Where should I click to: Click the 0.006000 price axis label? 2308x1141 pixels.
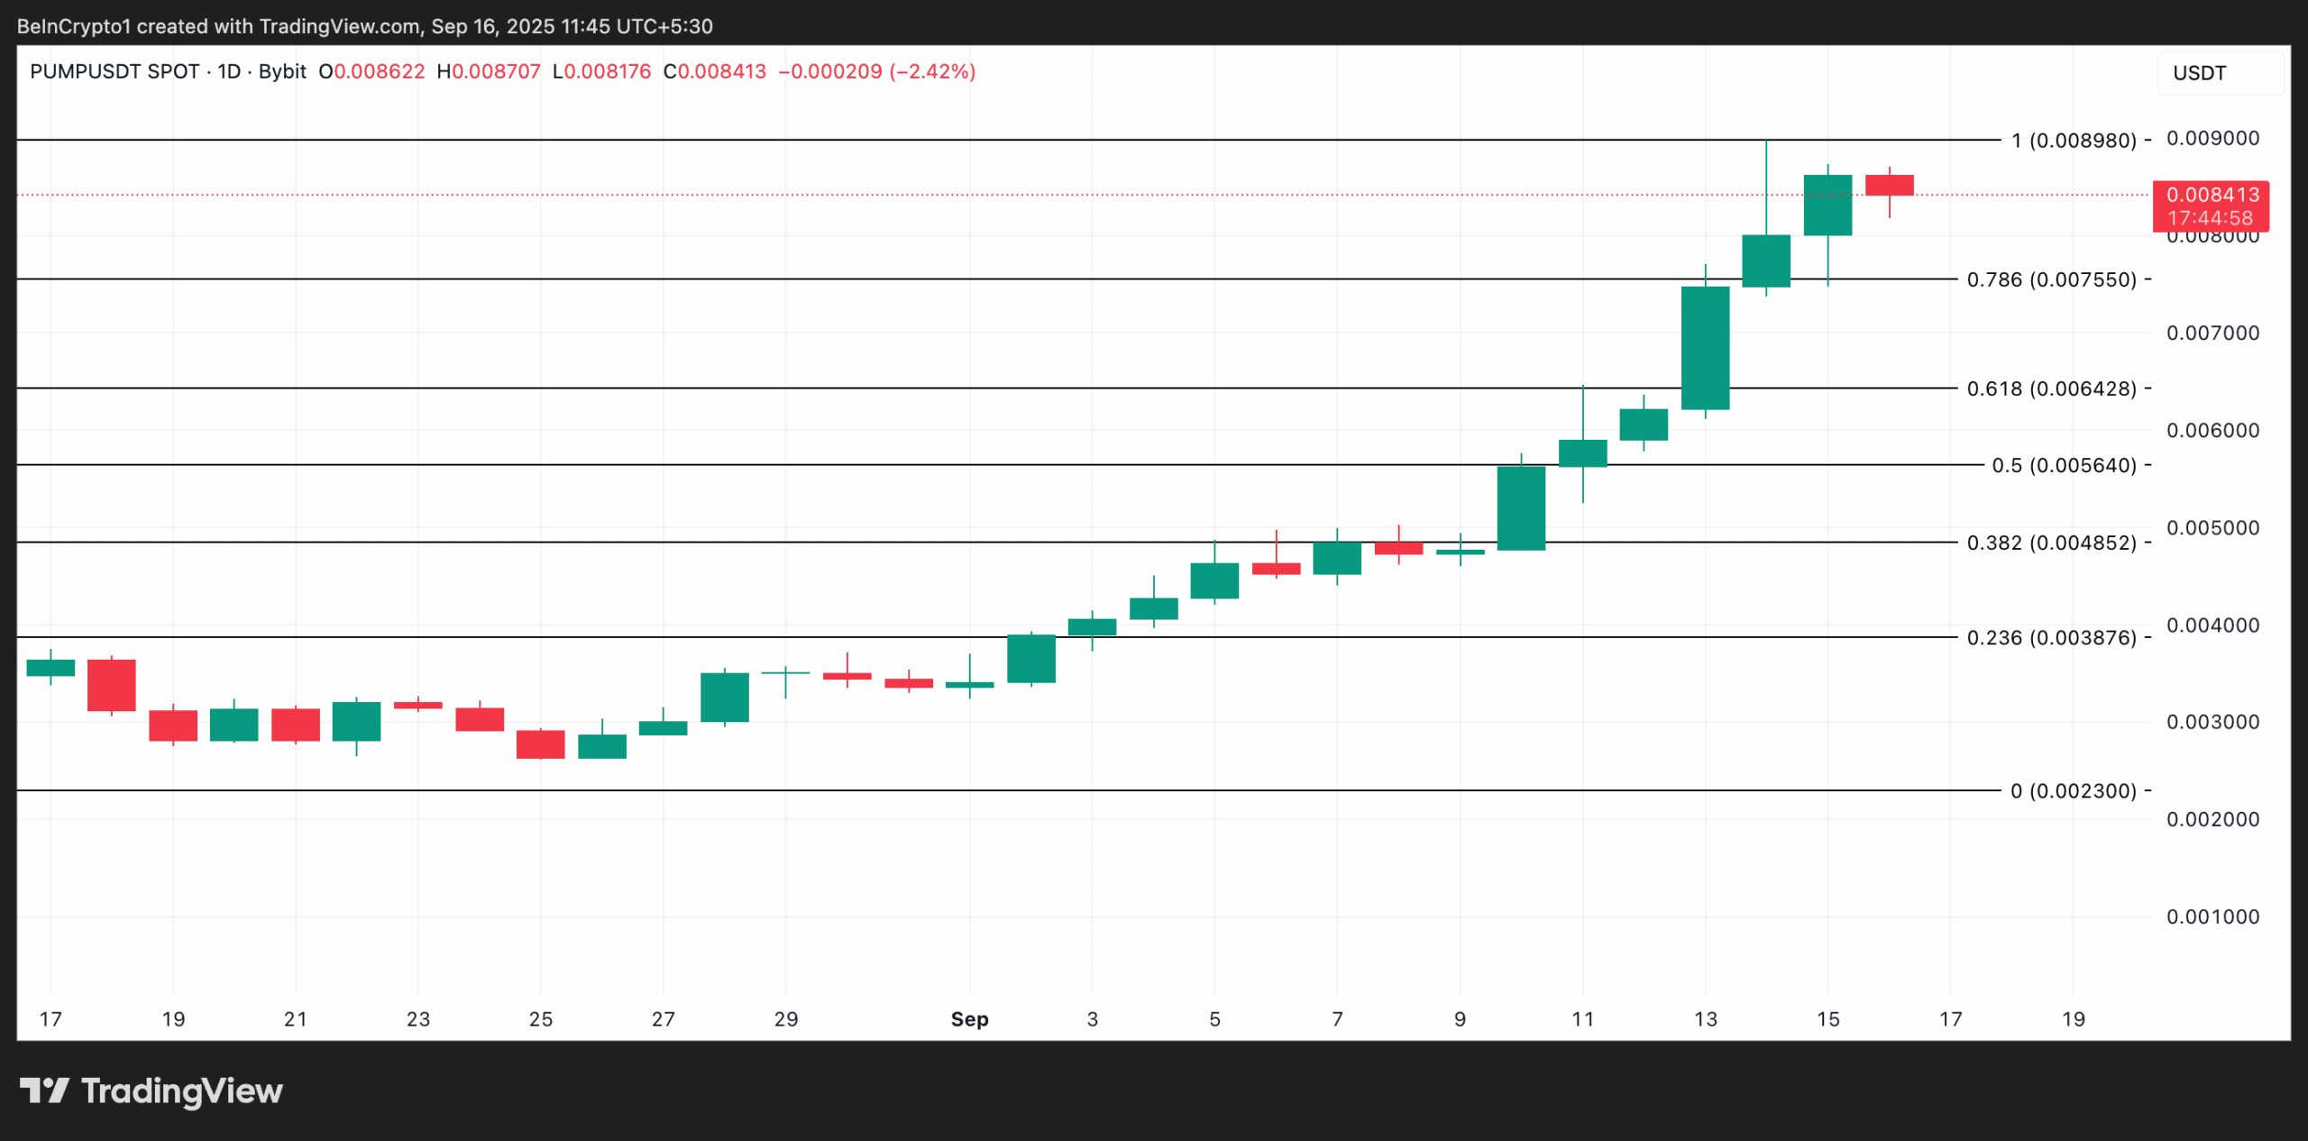[x=2212, y=430]
